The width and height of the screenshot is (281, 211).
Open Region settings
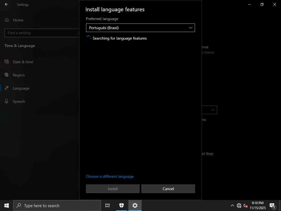(x=19, y=75)
